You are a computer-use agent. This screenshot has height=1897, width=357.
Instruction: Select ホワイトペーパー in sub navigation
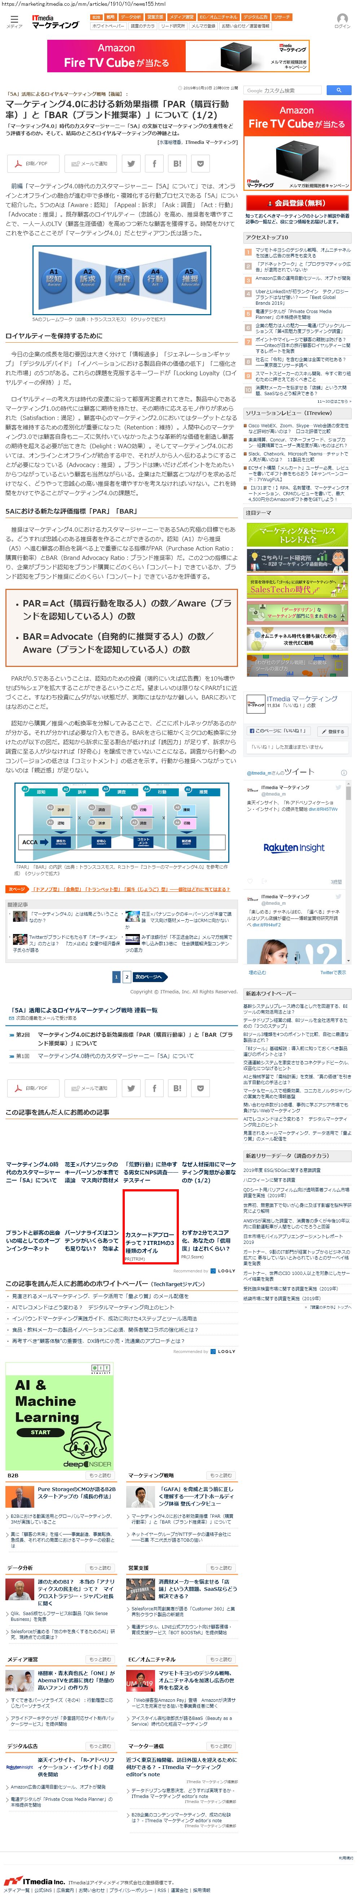[108, 26]
